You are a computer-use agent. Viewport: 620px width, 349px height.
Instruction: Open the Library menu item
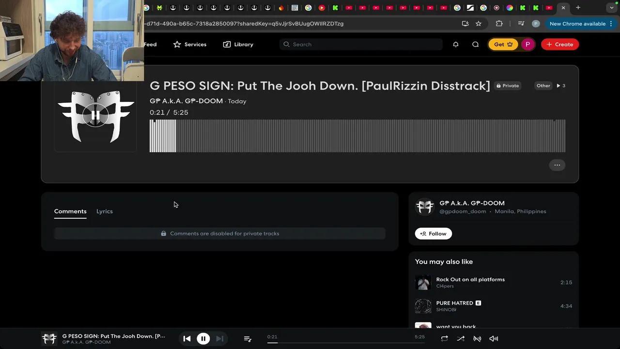tap(238, 44)
